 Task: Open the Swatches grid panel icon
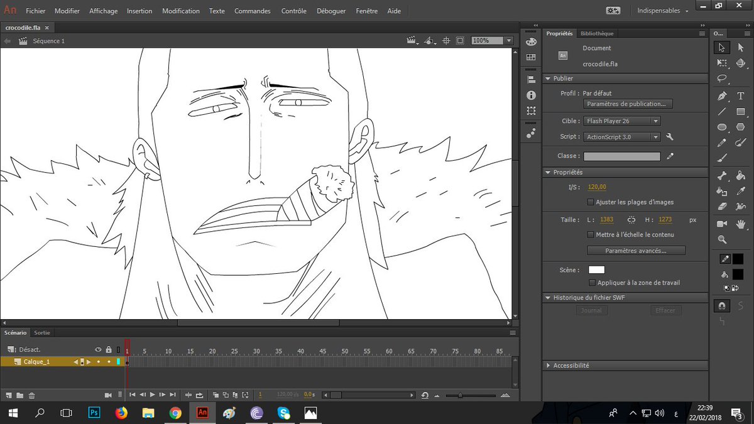[x=531, y=57]
